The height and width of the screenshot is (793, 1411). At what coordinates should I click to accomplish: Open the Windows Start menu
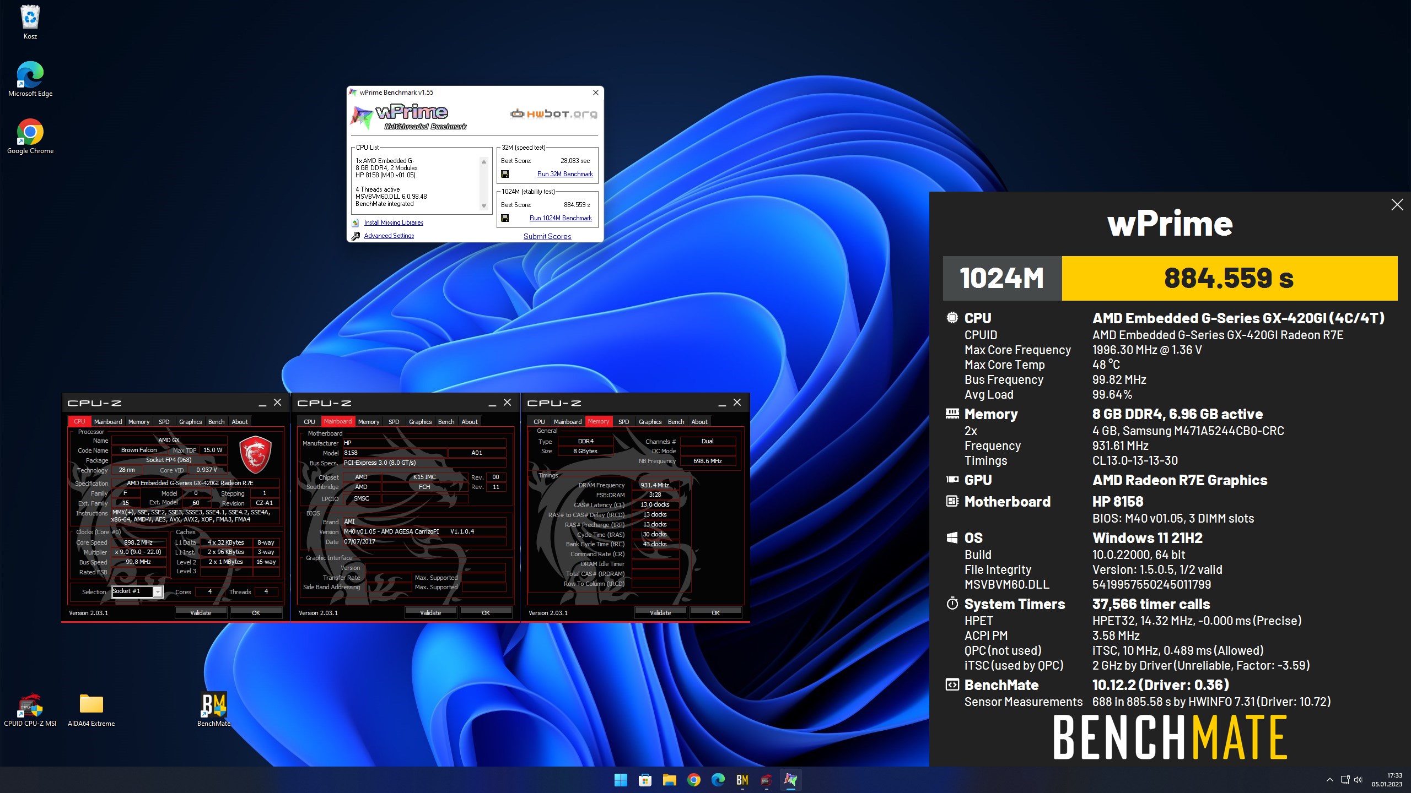[x=621, y=780]
